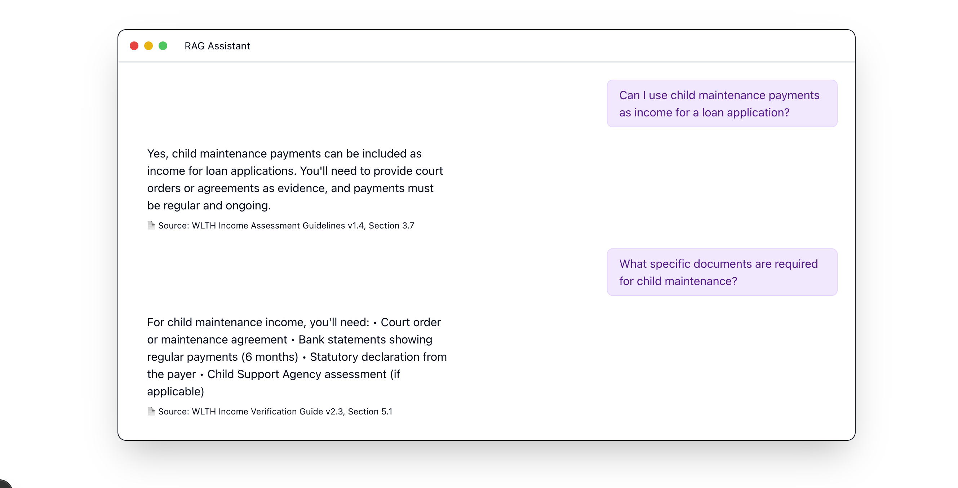
Task: Click 'Child Support Agency assessment' text
Action: [297, 374]
